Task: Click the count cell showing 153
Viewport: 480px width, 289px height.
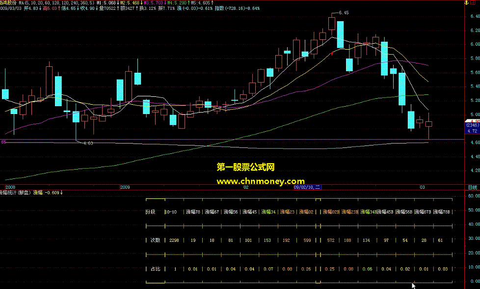Action: [x=267, y=240]
